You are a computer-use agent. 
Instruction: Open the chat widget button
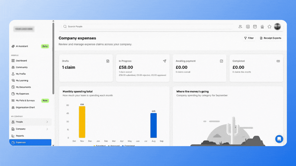279,139
